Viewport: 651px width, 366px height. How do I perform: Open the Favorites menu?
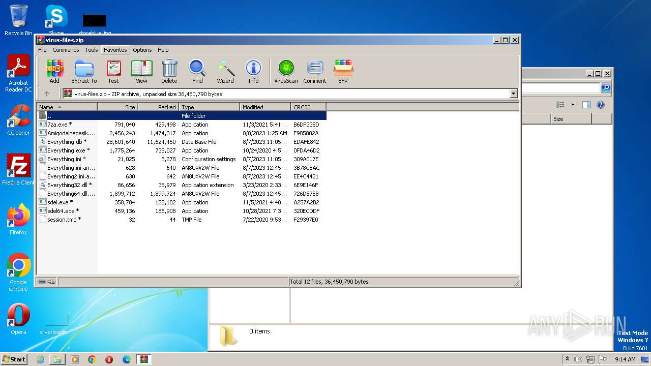pyautogui.click(x=115, y=50)
